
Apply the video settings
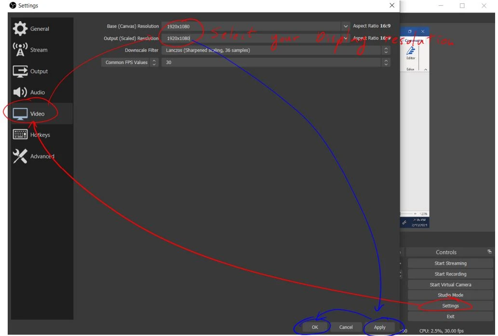[380, 327]
